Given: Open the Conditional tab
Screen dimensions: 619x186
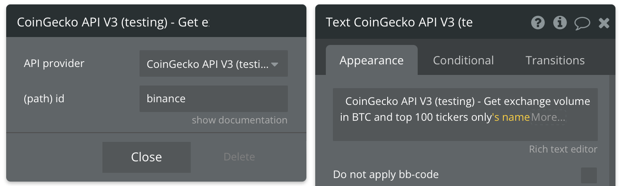Looking at the screenshot, I should pos(463,60).
